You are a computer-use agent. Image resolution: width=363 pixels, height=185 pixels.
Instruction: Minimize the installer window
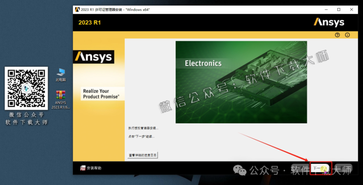(x=326, y=10)
